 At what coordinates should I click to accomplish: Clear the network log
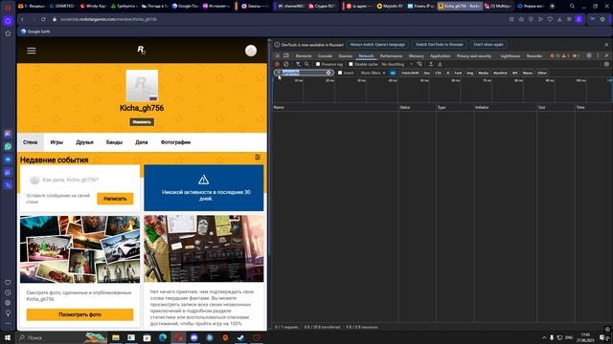pyautogui.click(x=285, y=64)
